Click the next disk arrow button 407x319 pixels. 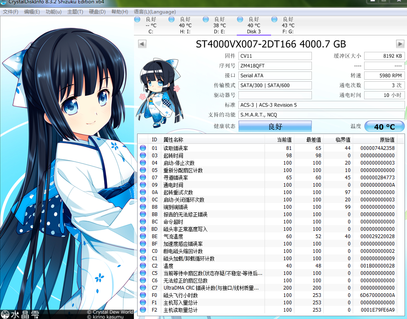coord(400,44)
